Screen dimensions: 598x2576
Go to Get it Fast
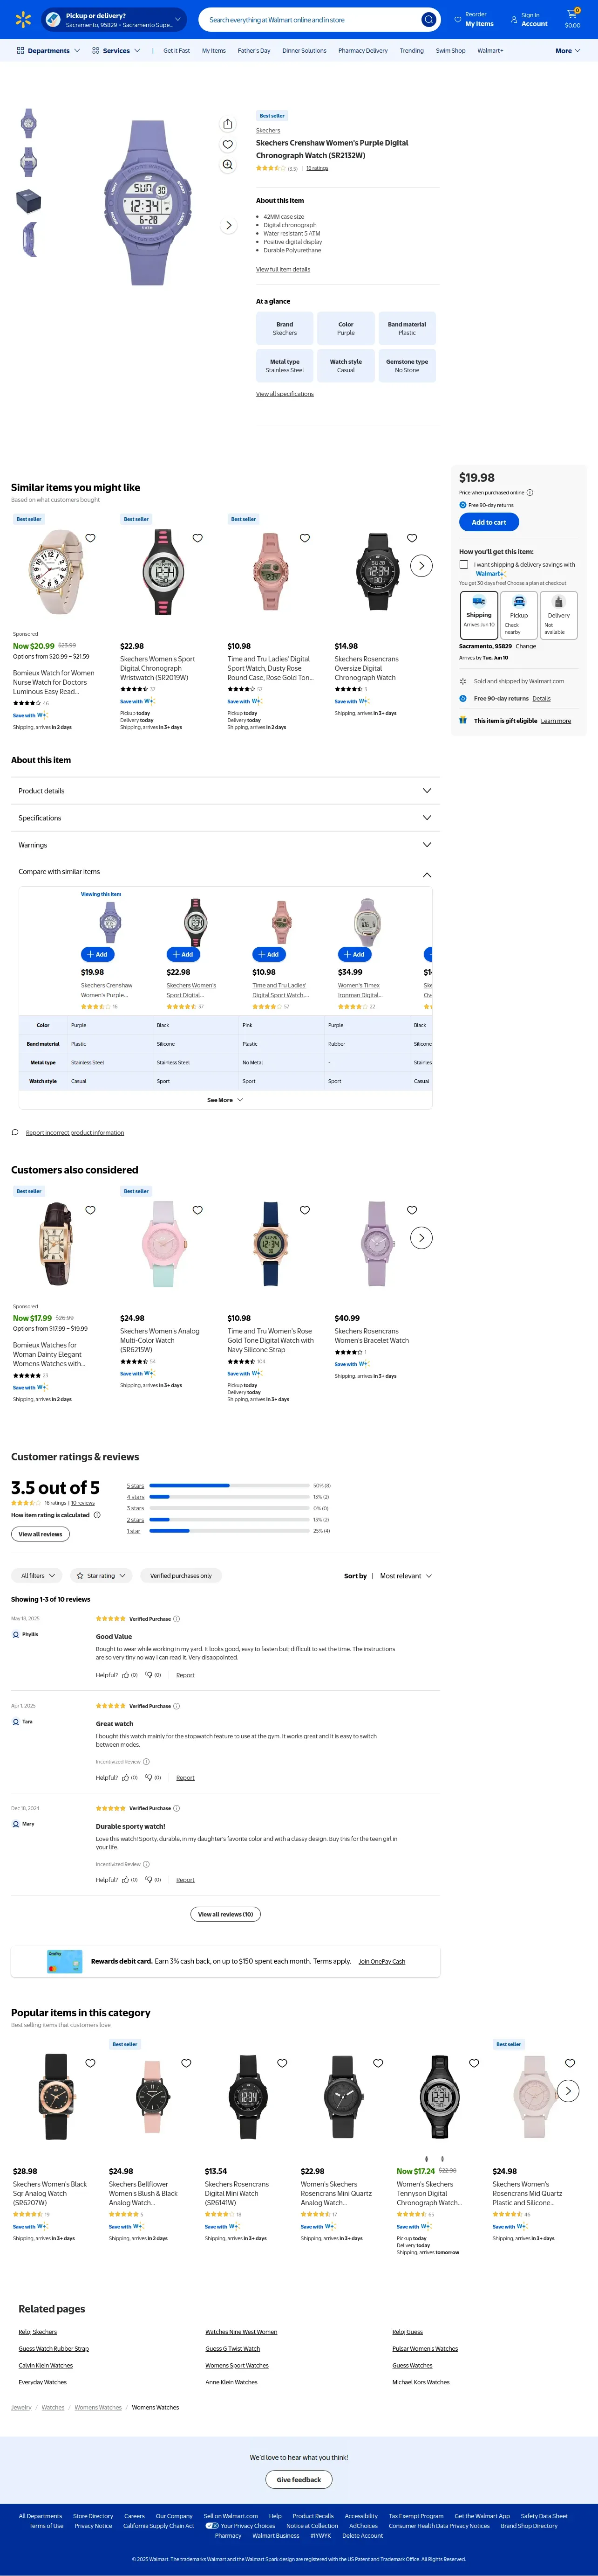[x=177, y=50]
